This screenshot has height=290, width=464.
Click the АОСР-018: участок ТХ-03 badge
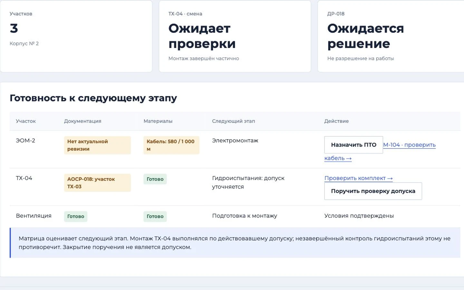tap(97, 183)
